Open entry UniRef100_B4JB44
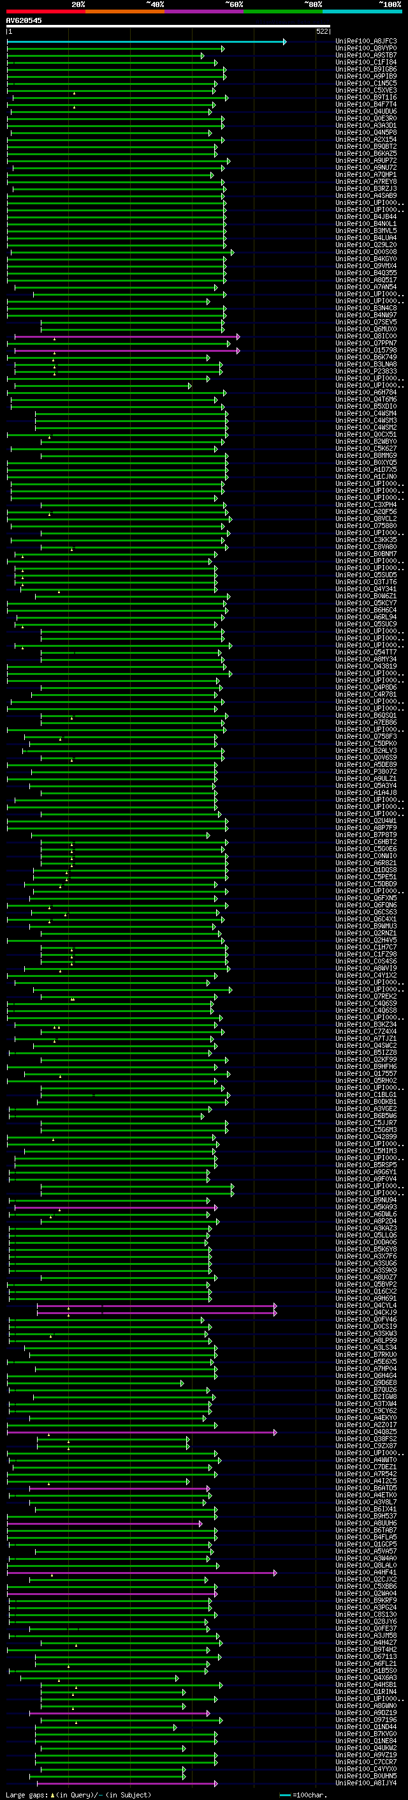 (366, 216)
